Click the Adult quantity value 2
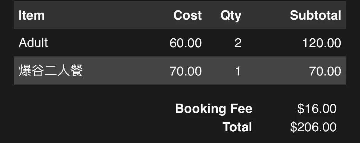 [238, 43]
